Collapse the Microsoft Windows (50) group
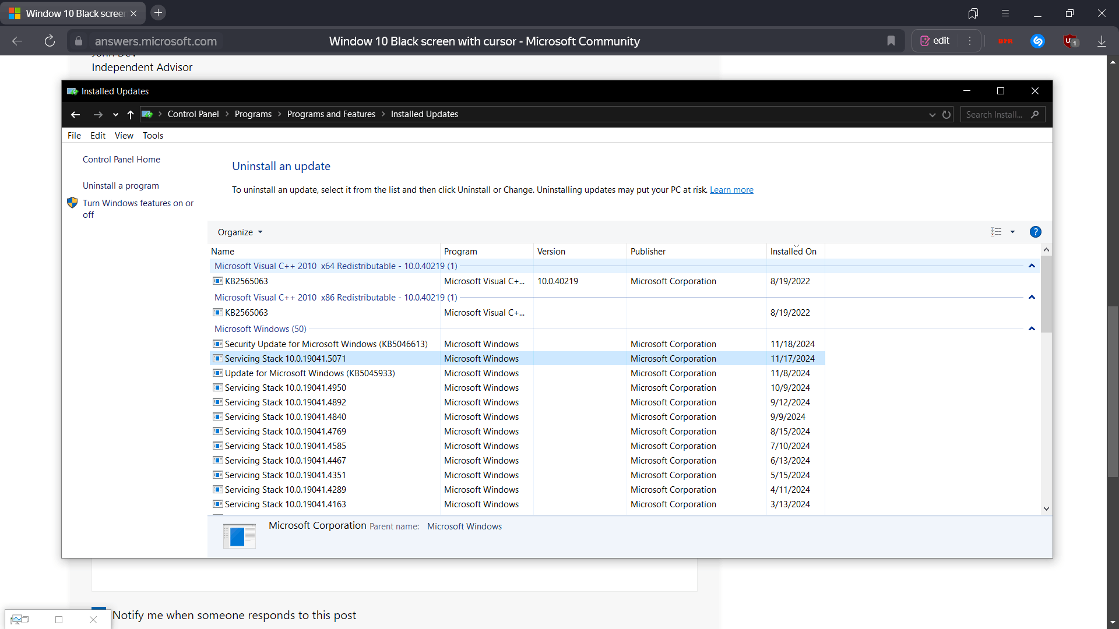Screen dimensions: 1119x629 [x=1032, y=329]
